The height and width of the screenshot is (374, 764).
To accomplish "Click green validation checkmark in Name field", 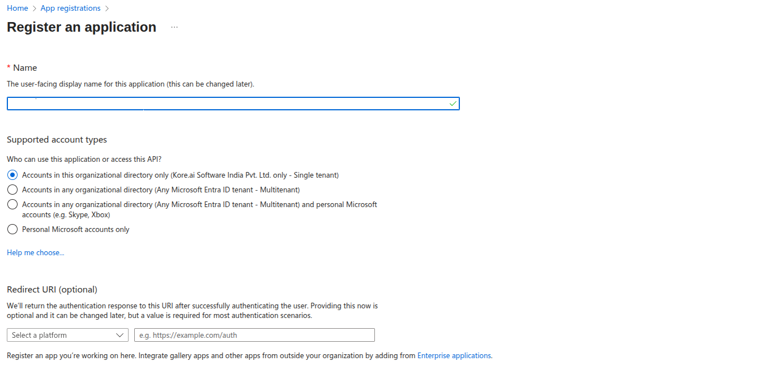I will pos(453,104).
